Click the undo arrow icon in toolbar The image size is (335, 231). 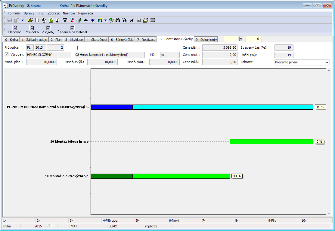pos(23,20)
